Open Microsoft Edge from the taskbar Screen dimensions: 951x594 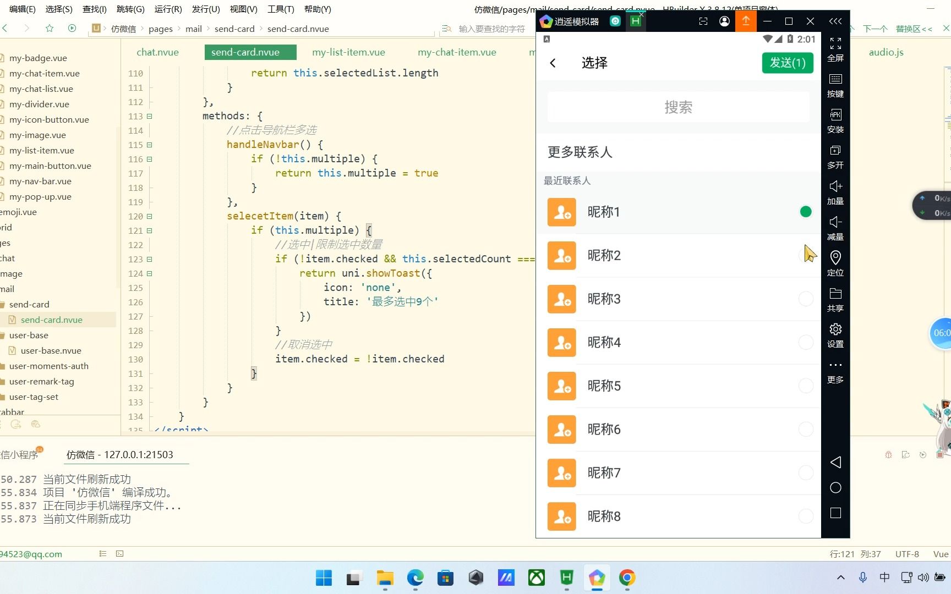pyautogui.click(x=415, y=577)
